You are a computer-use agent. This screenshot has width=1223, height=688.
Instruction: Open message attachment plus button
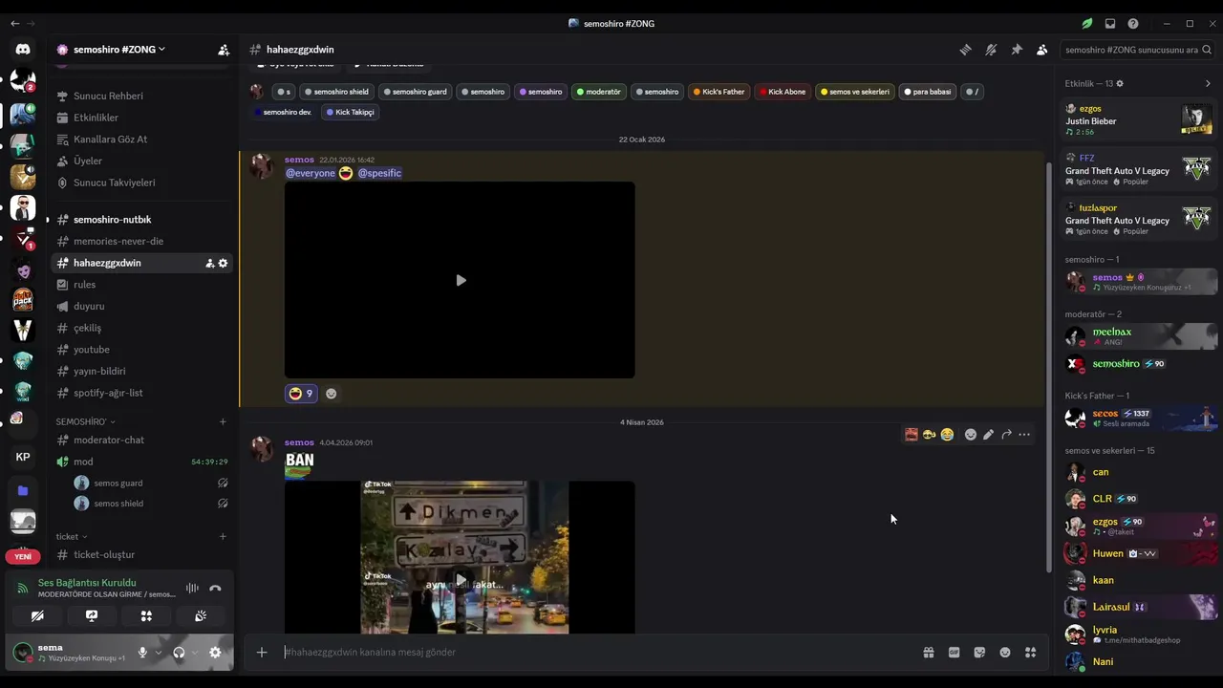point(262,653)
